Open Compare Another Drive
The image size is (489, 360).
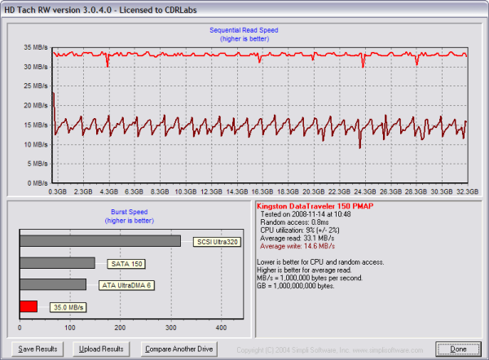179,349
